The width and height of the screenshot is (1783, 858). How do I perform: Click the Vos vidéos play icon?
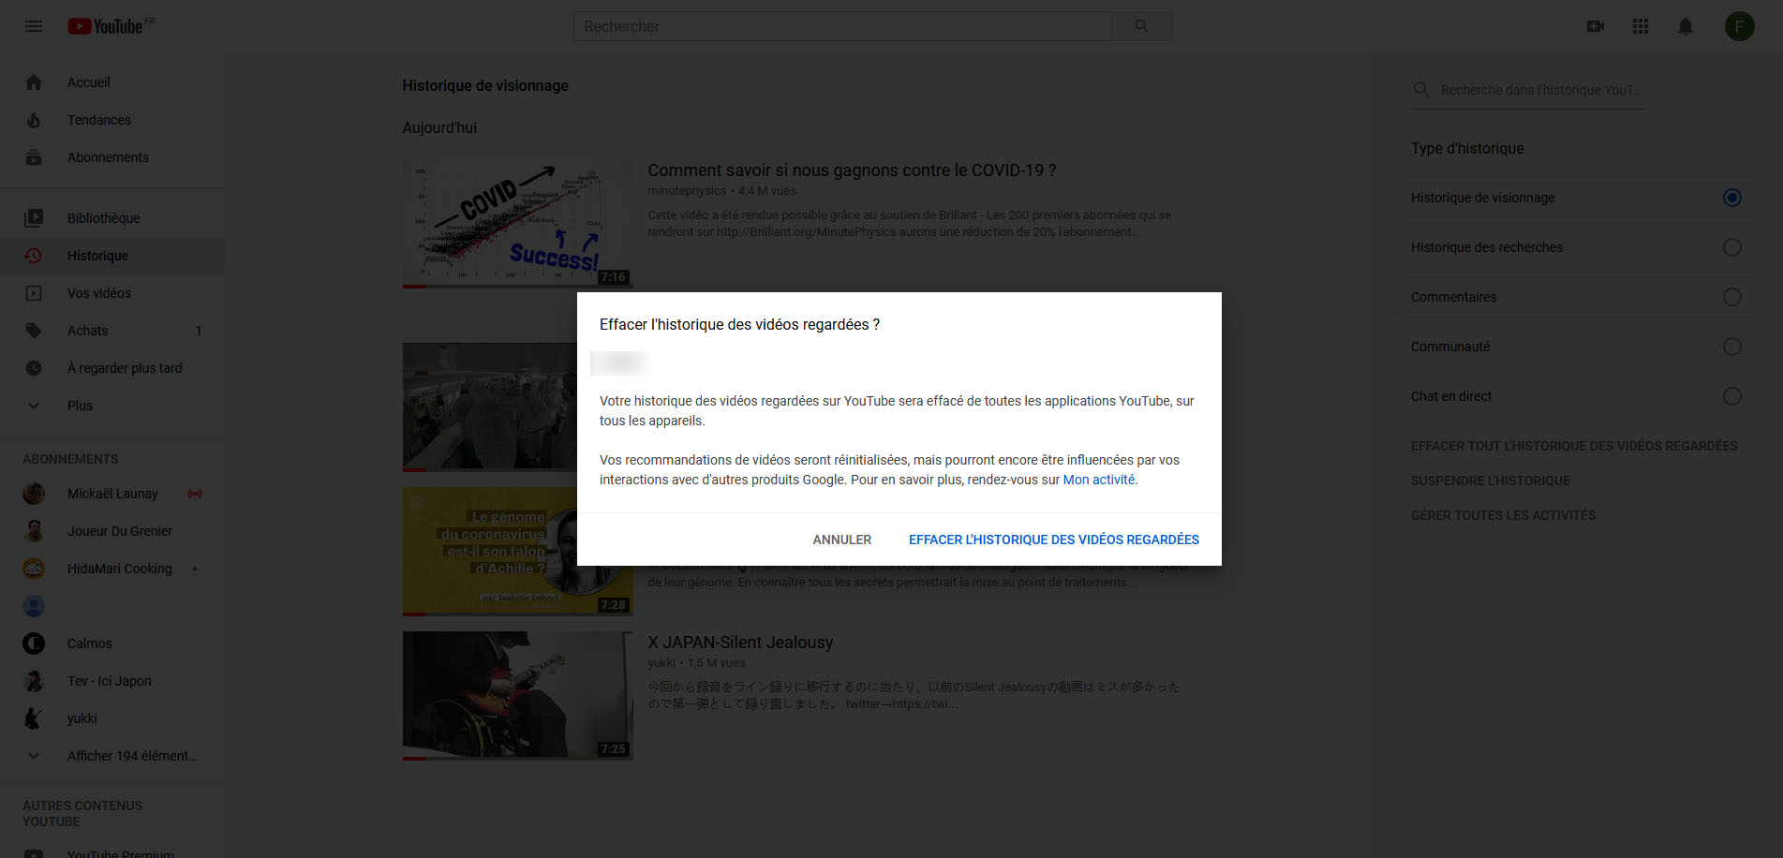pos(34,293)
